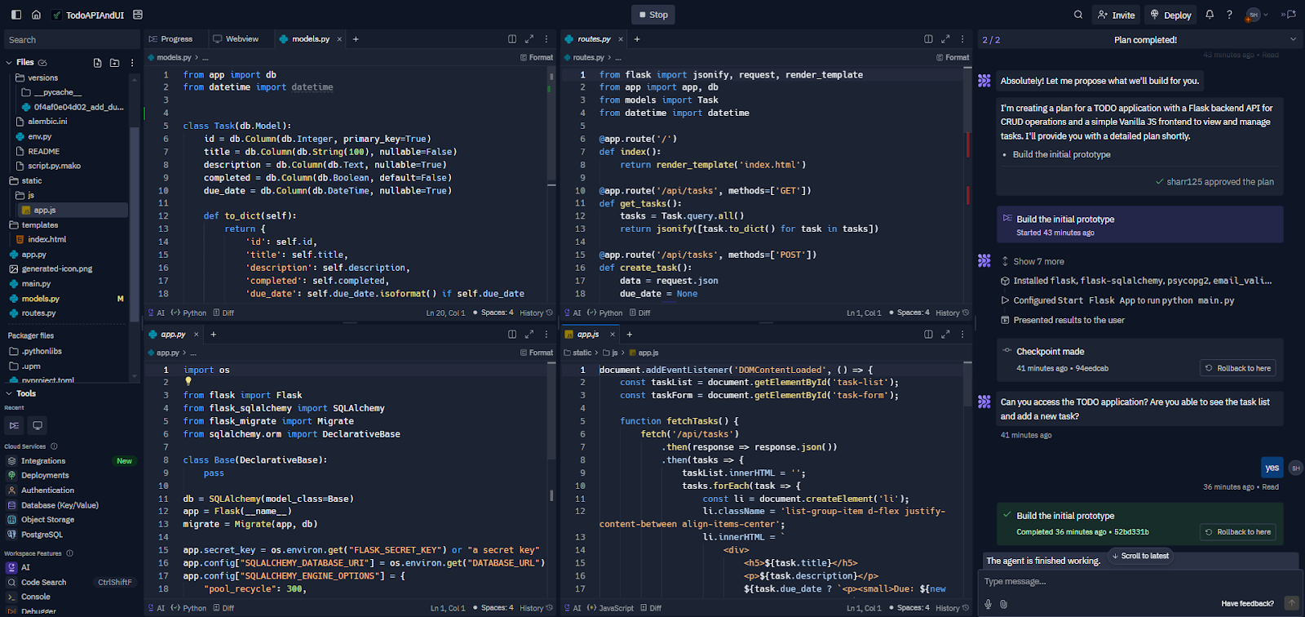Open the notifications bell
1305x617 pixels.
(1210, 15)
